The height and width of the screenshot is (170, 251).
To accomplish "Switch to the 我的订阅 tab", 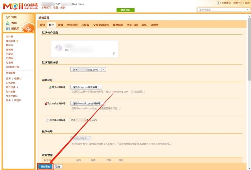I will pyautogui.click(x=132, y=25).
